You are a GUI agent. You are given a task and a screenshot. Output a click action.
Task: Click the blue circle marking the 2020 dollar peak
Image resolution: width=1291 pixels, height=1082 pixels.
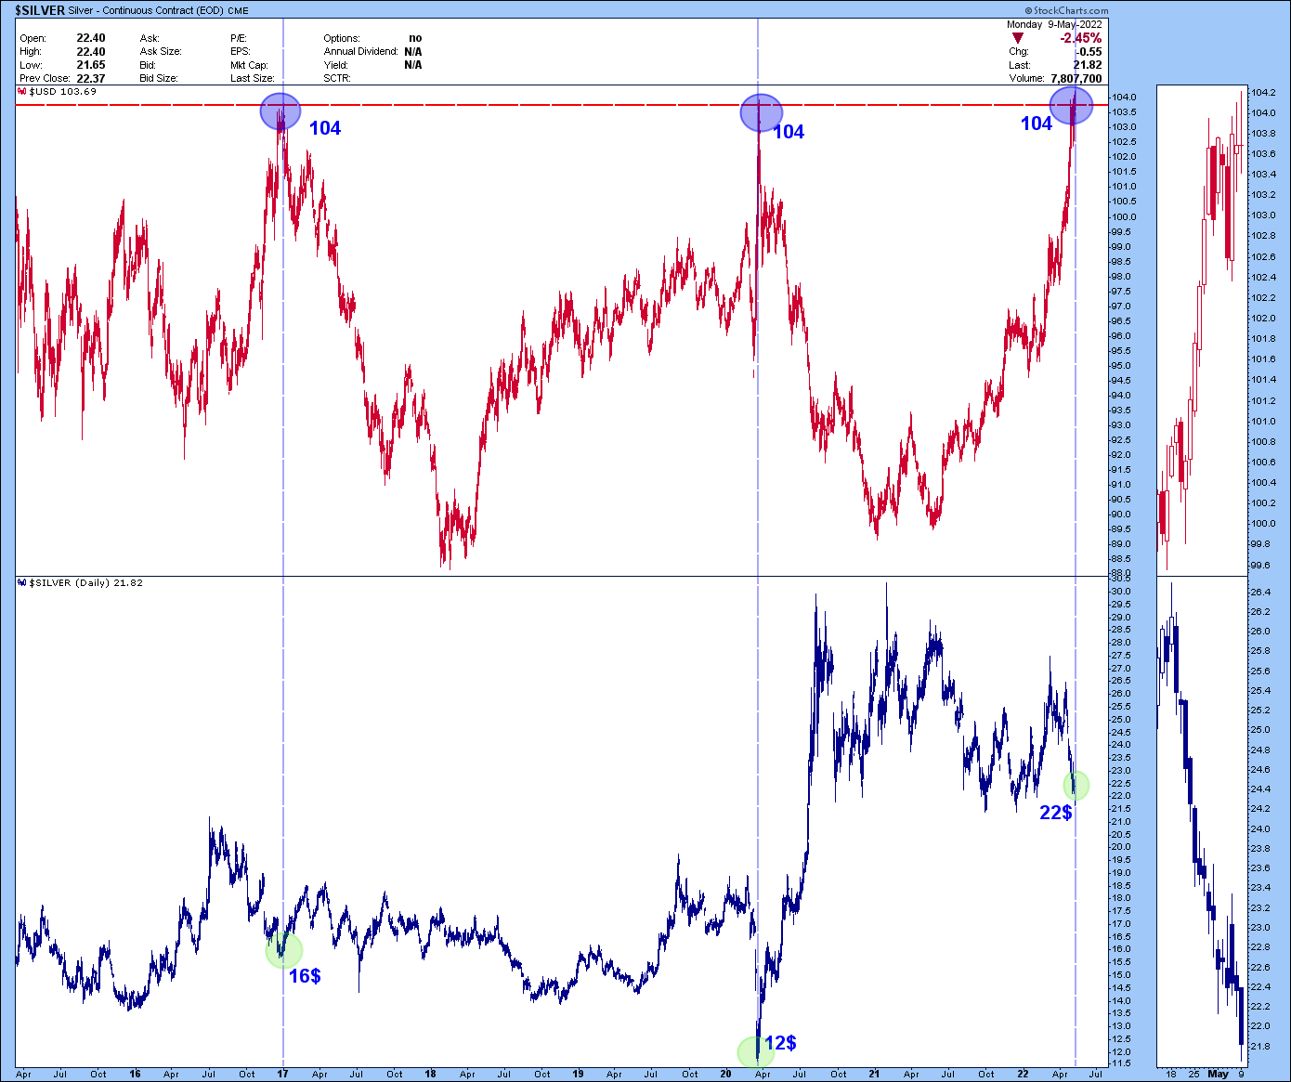(x=761, y=113)
